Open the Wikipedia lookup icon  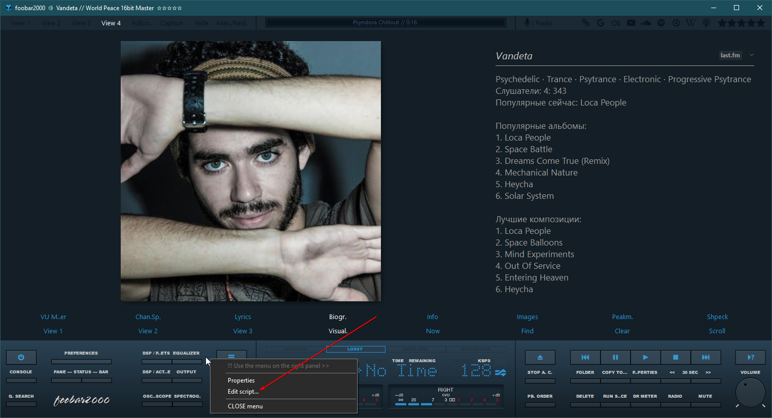(691, 23)
